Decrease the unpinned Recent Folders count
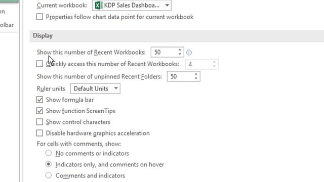Image resolution: width=324 pixels, height=182 pixels. point(196,79)
